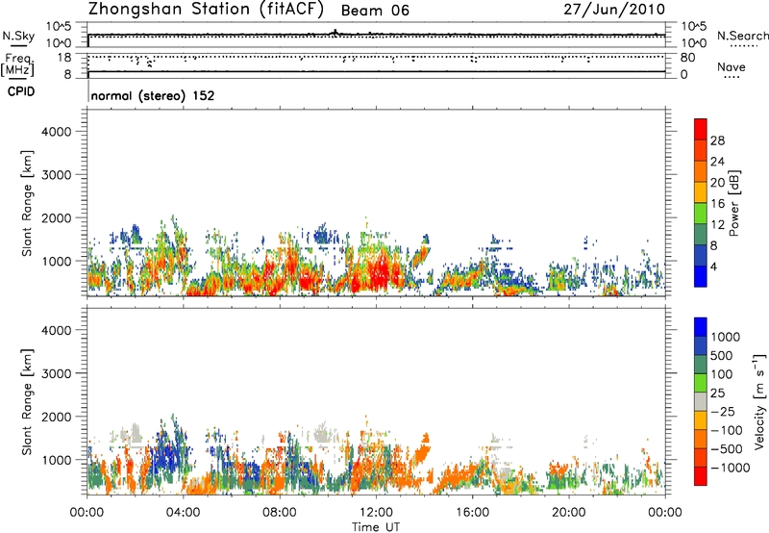
Task: Click the gray segment of Velocity colorbar
Action: [x=701, y=401]
